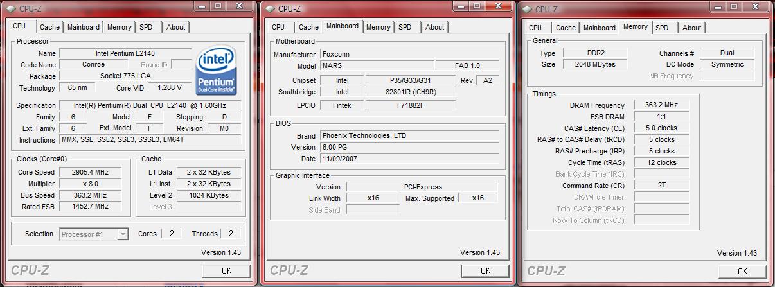Click the DC Mode value Symmetric
The image size is (775, 287).
[727, 64]
